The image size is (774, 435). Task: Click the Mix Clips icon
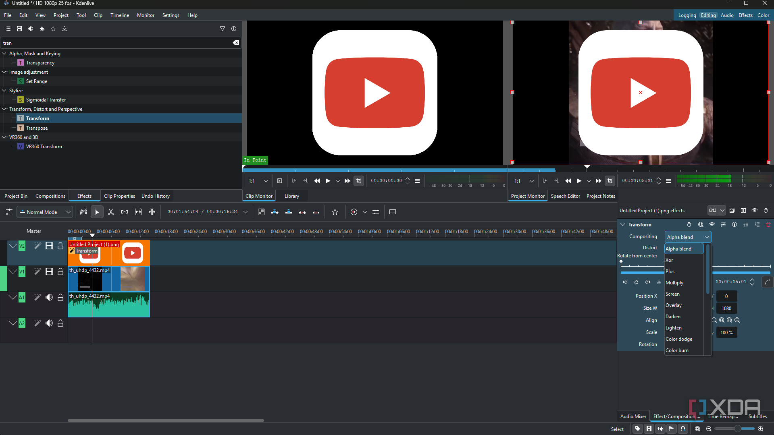[x=261, y=212]
